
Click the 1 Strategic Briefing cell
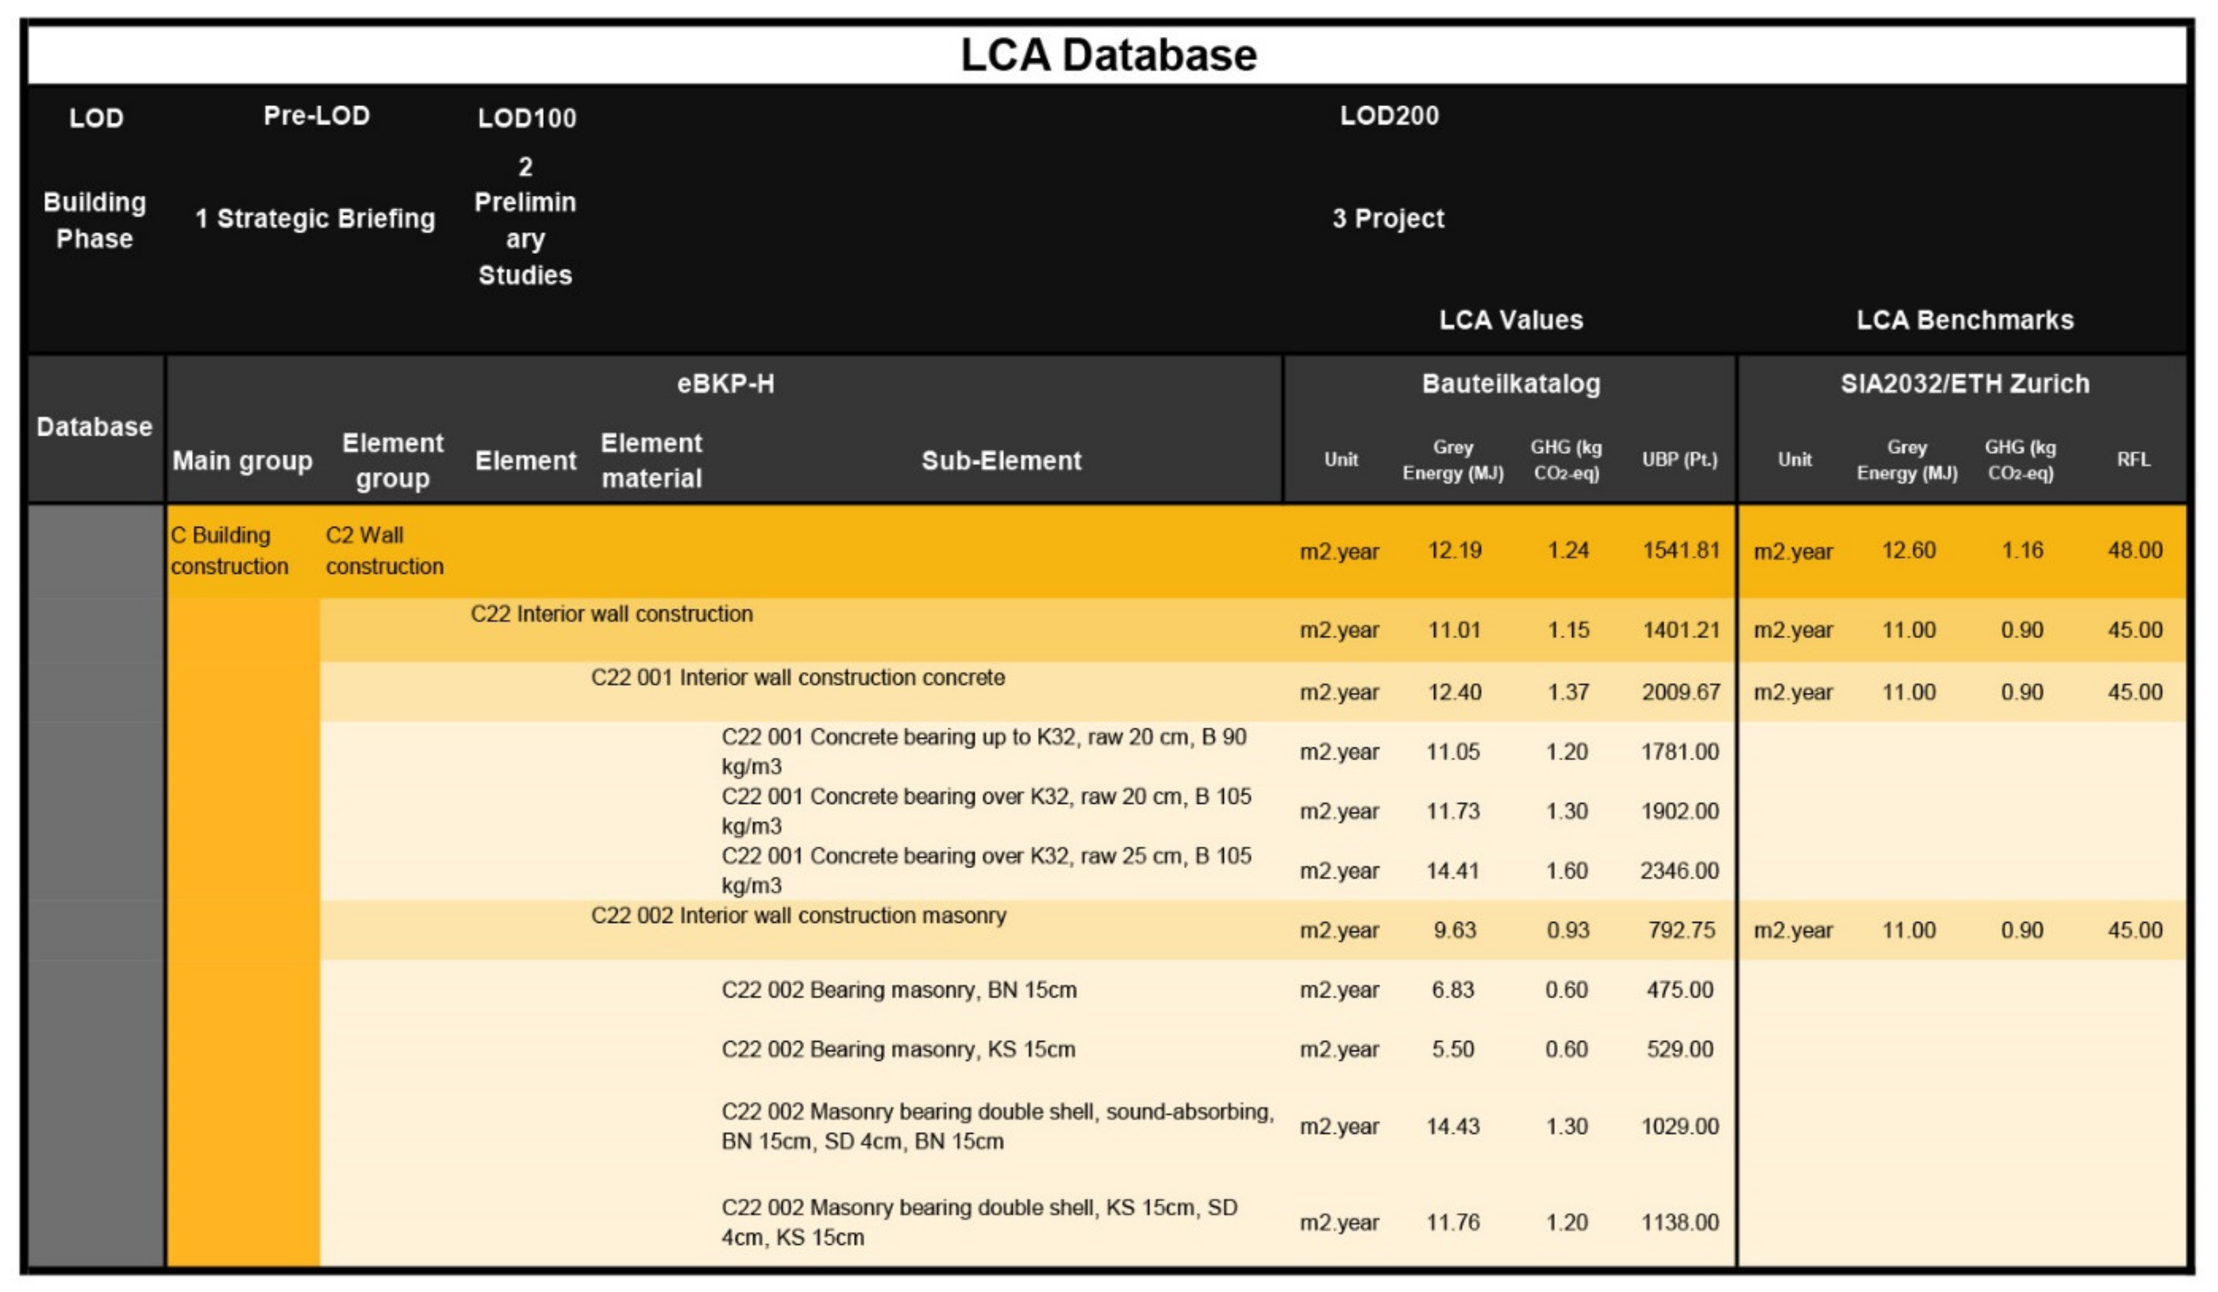coord(315,218)
